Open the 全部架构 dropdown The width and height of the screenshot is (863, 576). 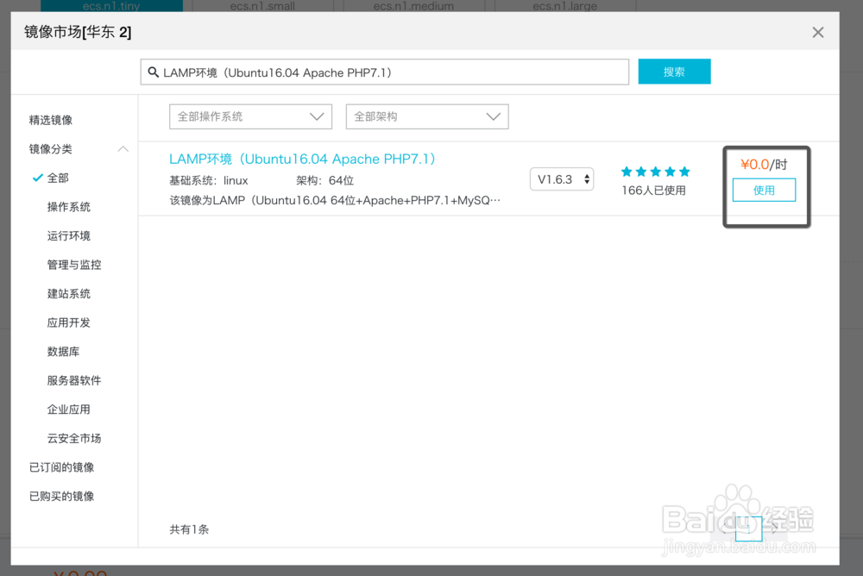(426, 116)
